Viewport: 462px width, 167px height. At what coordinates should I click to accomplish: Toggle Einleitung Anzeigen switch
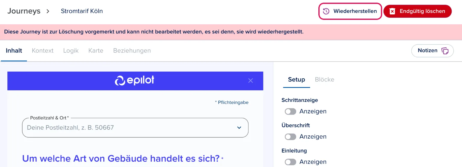291,162
